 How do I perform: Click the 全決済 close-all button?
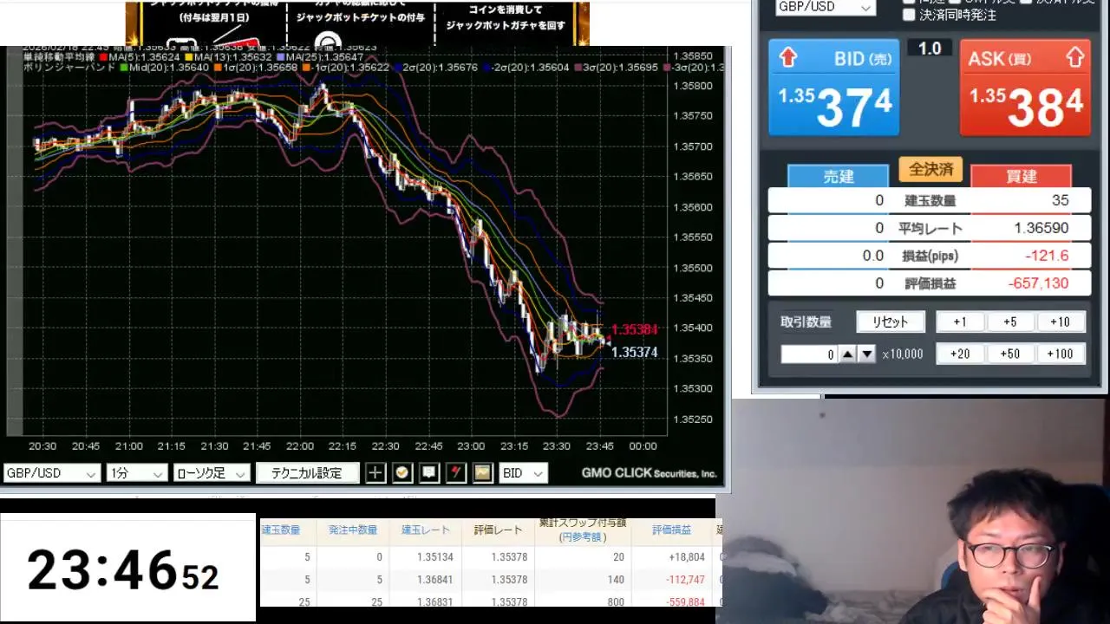tap(930, 169)
